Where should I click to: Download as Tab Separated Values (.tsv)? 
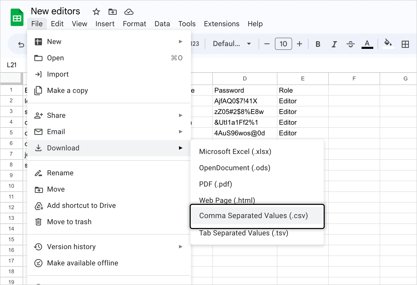257,233
